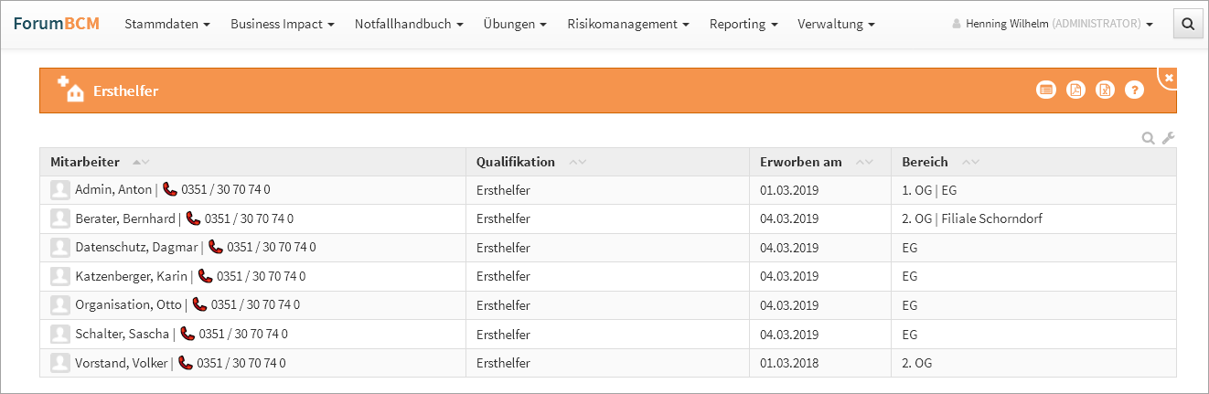Open Henning Wilhelm user dropdown
The image size is (1209, 394).
[1053, 25]
